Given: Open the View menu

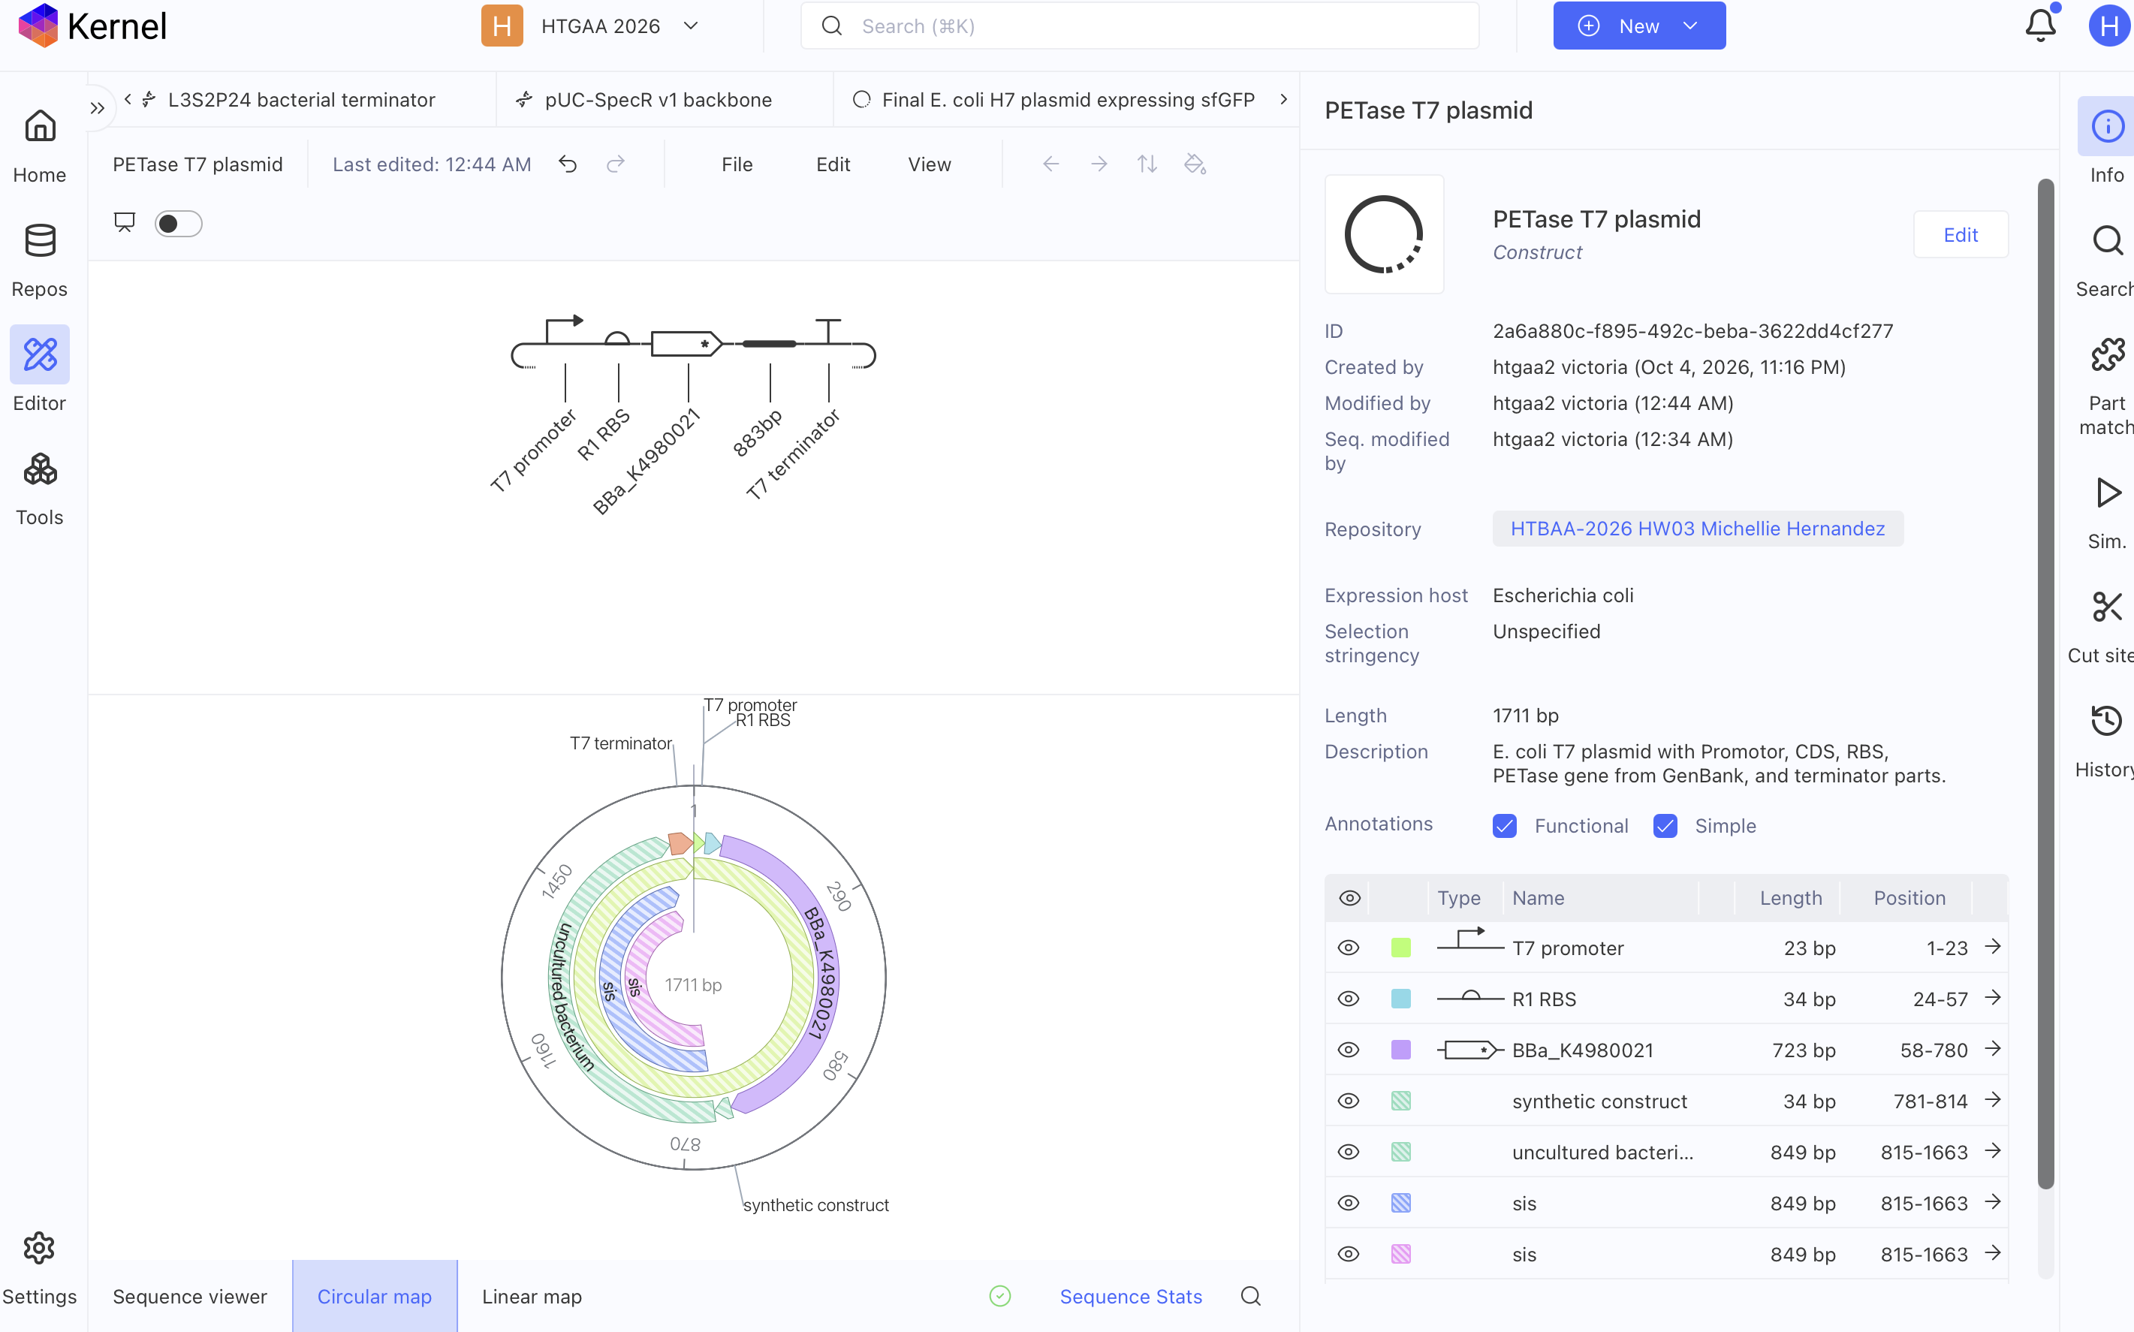Looking at the screenshot, I should [x=929, y=164].
